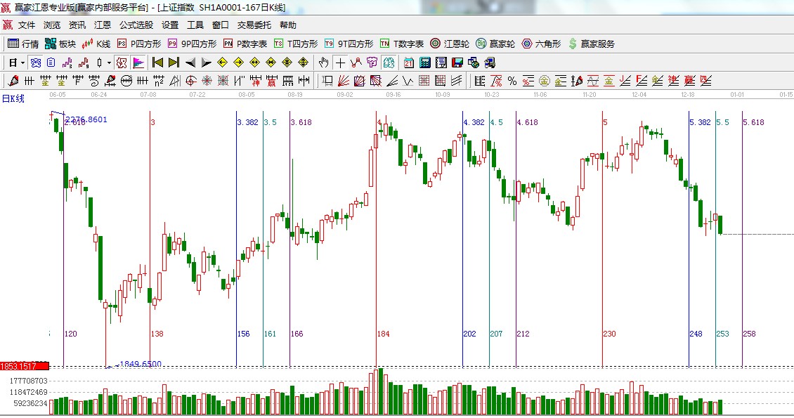Select the percent sign drawing tool
The width and height of the screenshot is (794, 418).
coord(512,81)
